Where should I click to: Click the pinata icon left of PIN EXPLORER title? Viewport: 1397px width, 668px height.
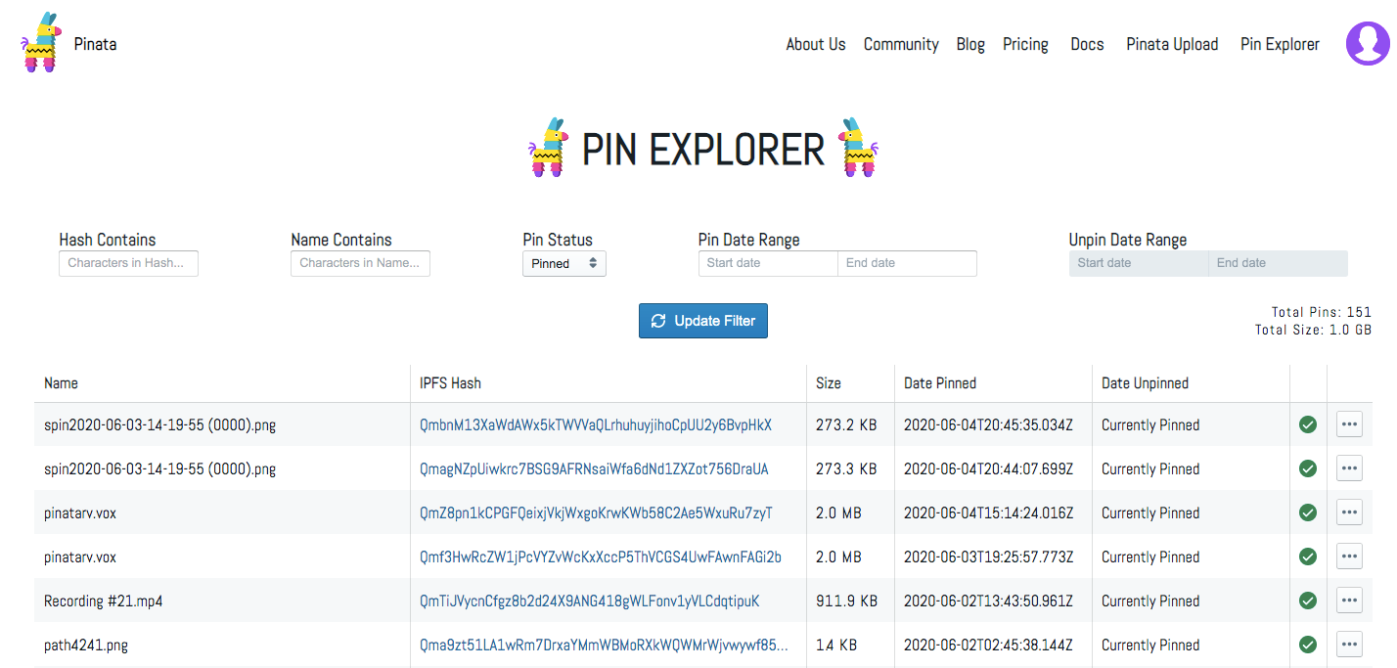[549, 148]
